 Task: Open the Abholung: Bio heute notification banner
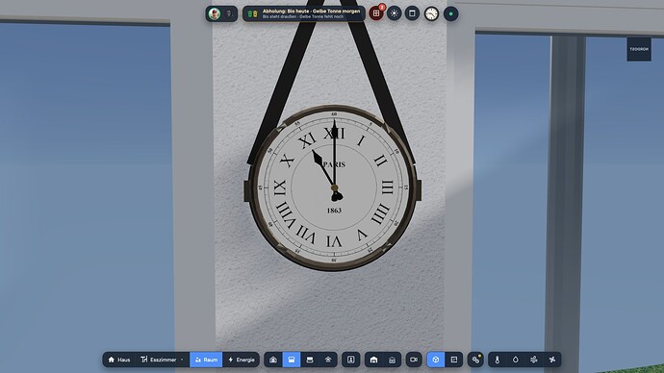coord(304,13)
